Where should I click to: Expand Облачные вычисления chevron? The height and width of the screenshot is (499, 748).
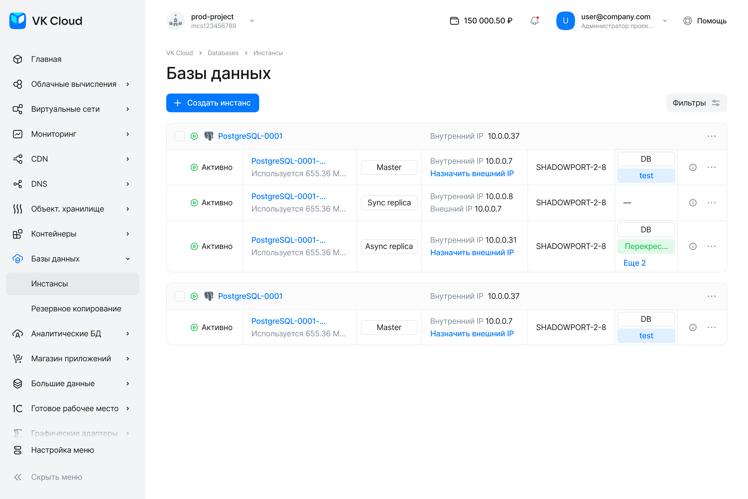tap(128, 84)
